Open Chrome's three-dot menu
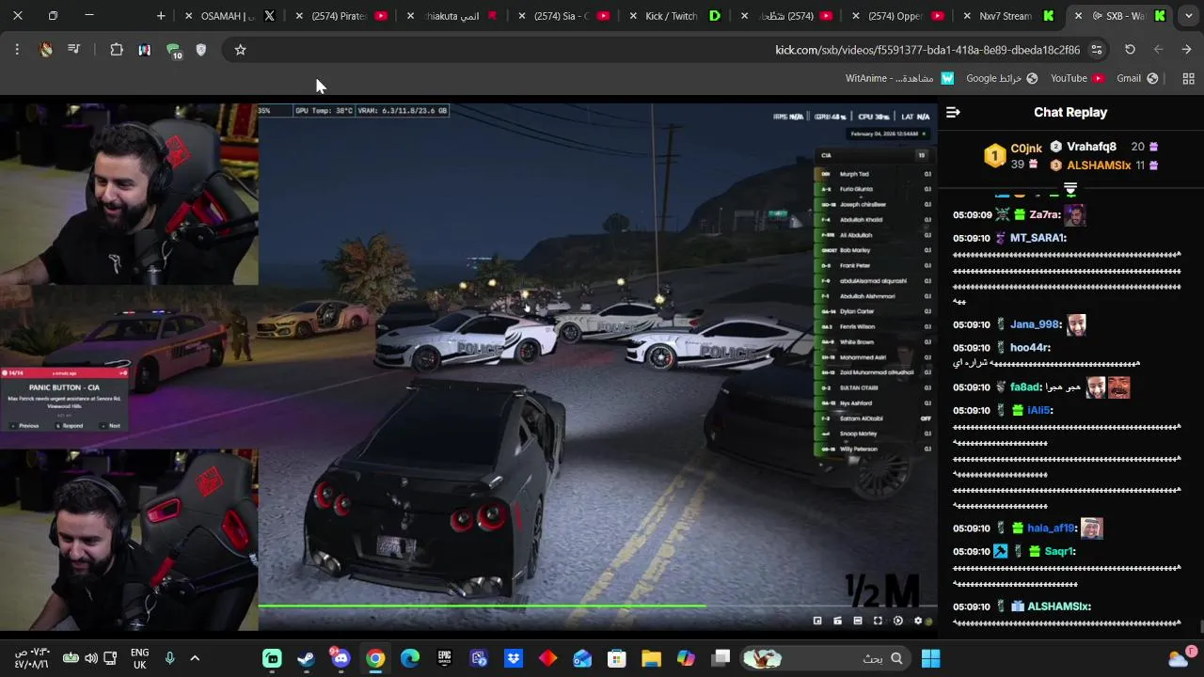The width and height of the screenshot is (1204, 677). [x=17, y=50]
